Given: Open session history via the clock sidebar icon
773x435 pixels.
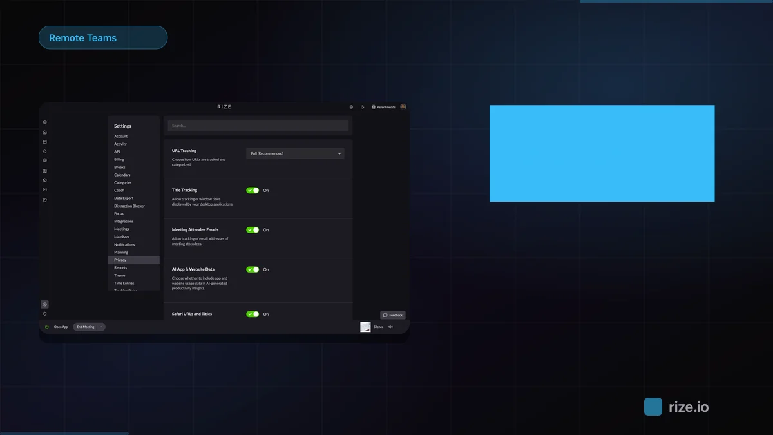Looking at the screenshot, I should click(x=44, y=200).
